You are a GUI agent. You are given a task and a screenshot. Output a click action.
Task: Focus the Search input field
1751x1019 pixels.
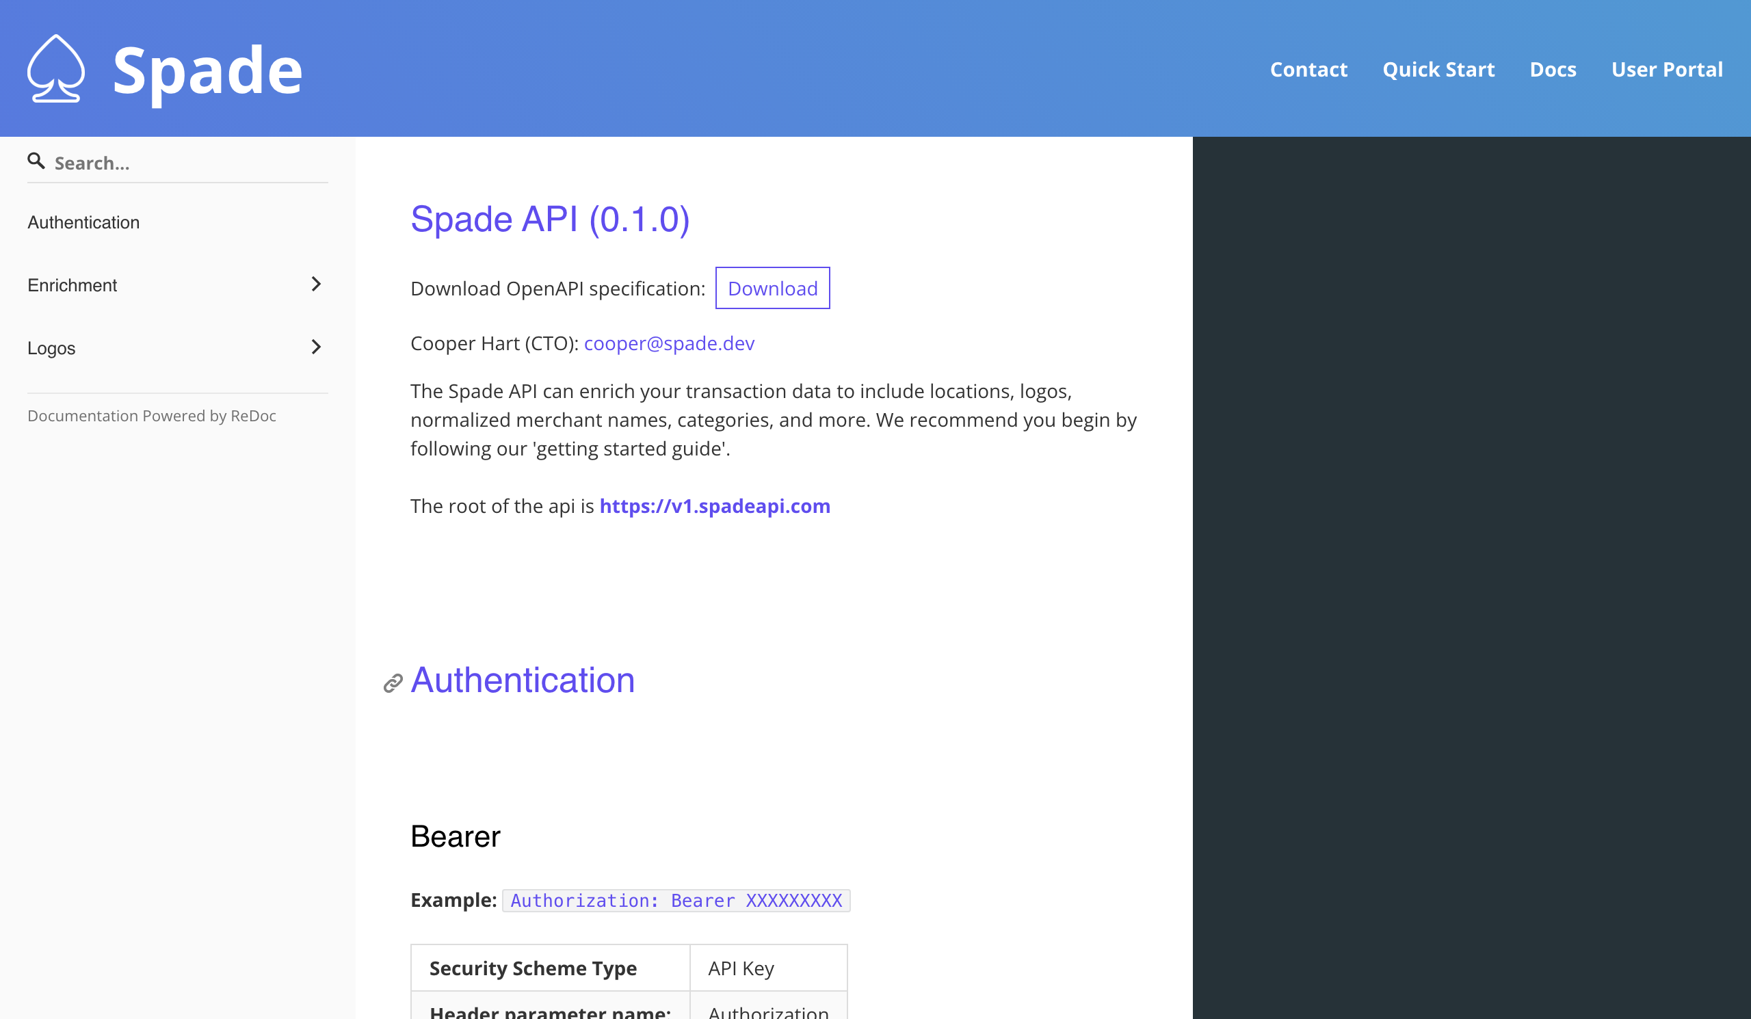click(189, 163)
